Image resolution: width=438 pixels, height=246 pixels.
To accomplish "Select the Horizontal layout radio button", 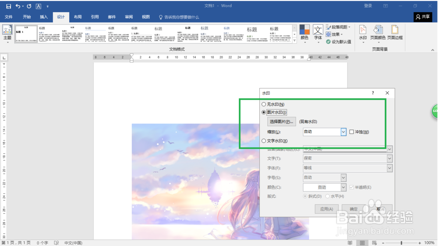I will (x=327, y=196).
